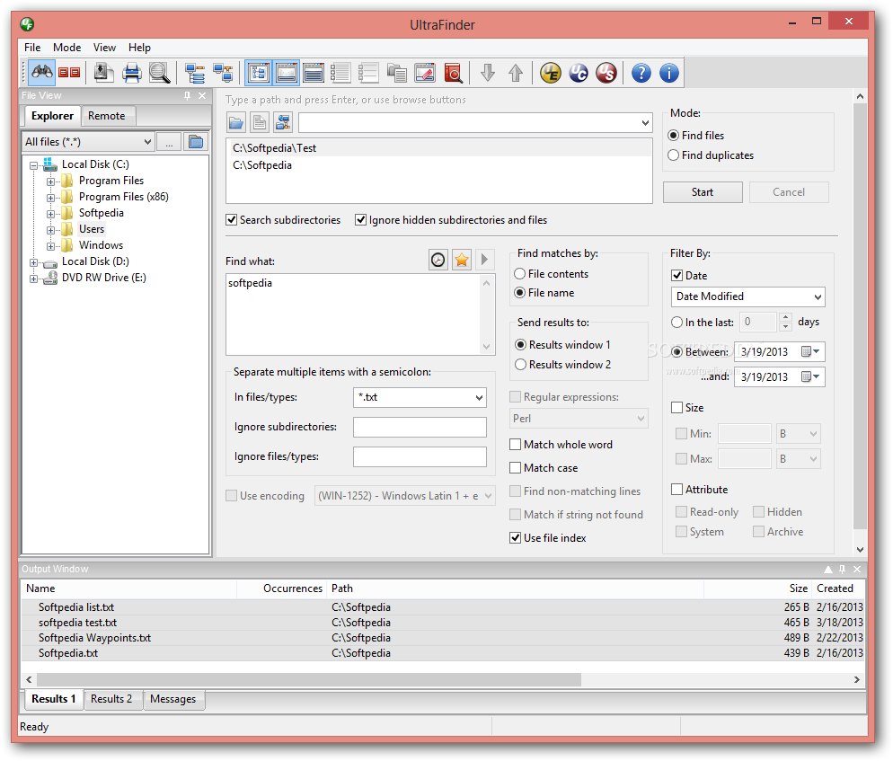Toggle the Output Window toolbar icon

click(x=286, y=73)
